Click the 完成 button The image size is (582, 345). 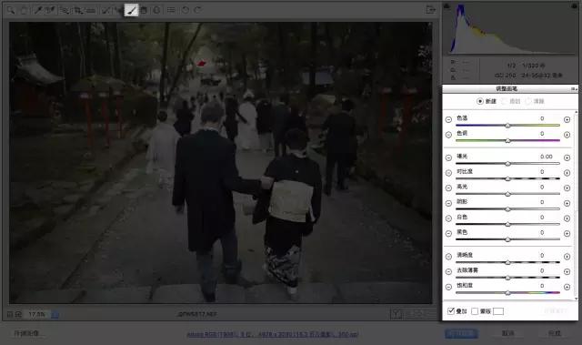554,333
